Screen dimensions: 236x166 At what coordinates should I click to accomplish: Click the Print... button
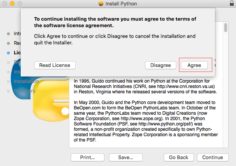(88, 157)
